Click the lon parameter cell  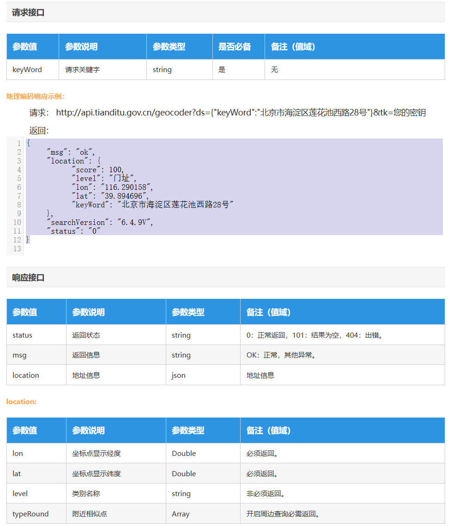[36, 454]
